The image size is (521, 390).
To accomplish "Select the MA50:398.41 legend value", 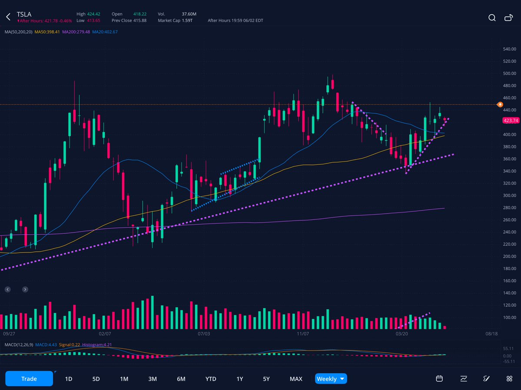I will coord(47,32).
